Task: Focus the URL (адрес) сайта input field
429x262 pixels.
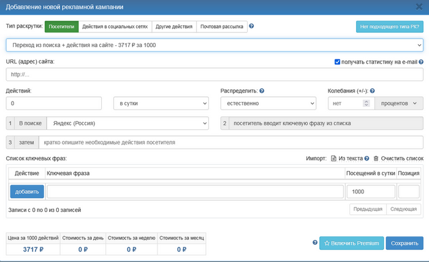Action: pos(214,74)
